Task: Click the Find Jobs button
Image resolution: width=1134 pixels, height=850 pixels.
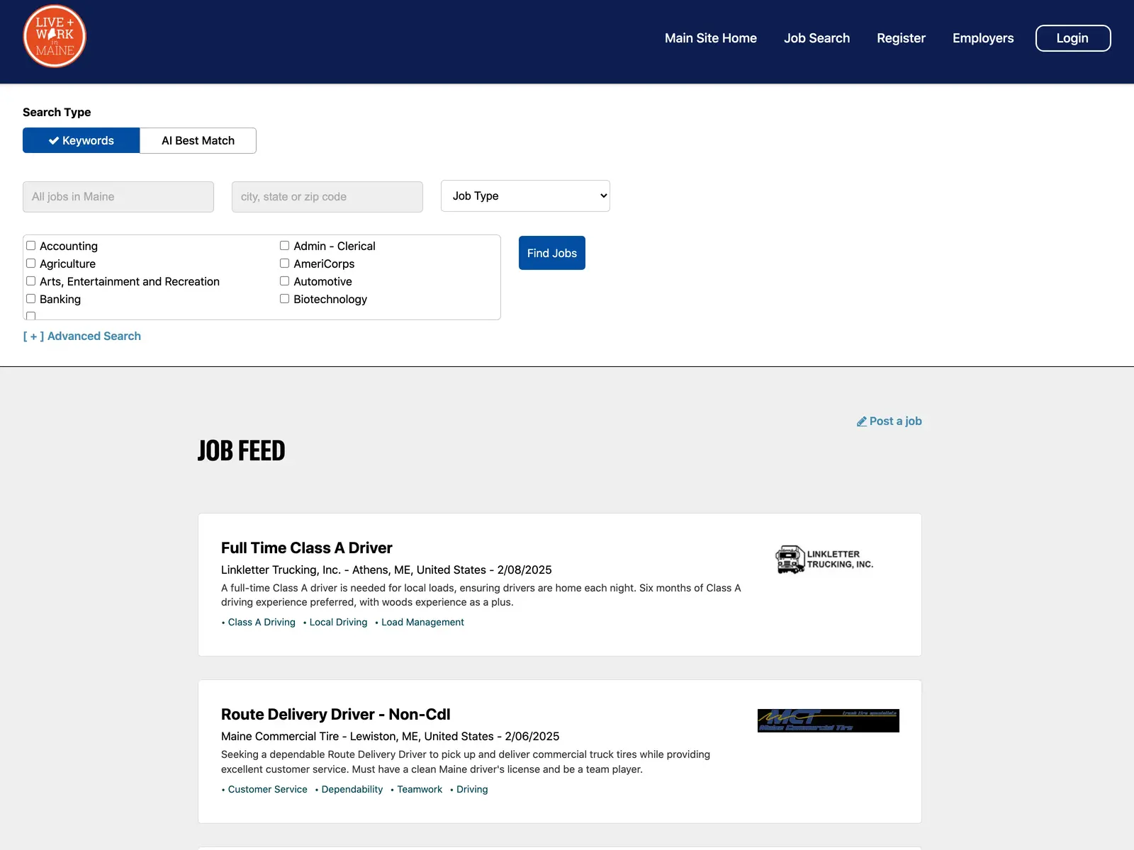Action: pyautogui.click(x=552, y=253)
